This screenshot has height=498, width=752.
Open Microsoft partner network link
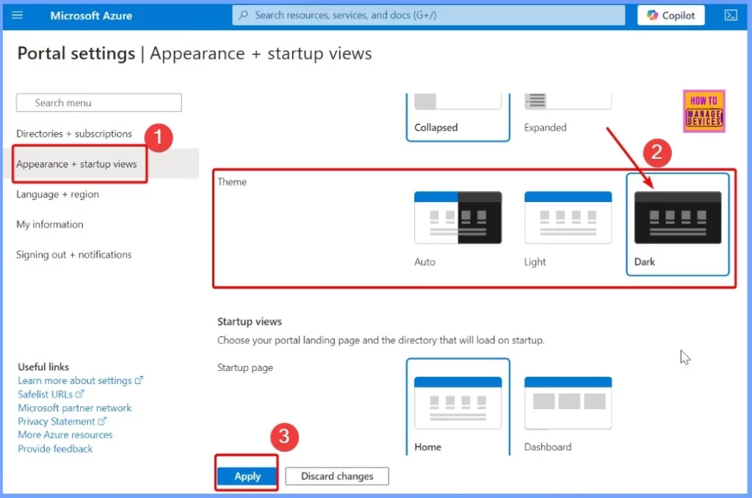pyautogui.click(x=74, y=408)
